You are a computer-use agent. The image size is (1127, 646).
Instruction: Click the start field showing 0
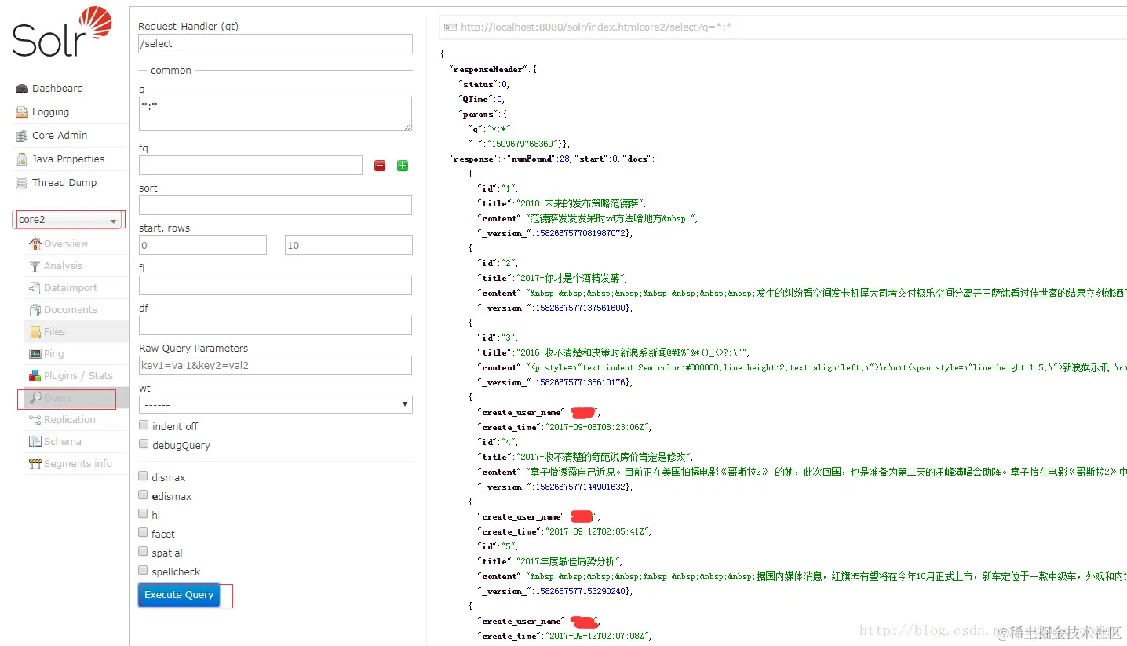(202, 245)
